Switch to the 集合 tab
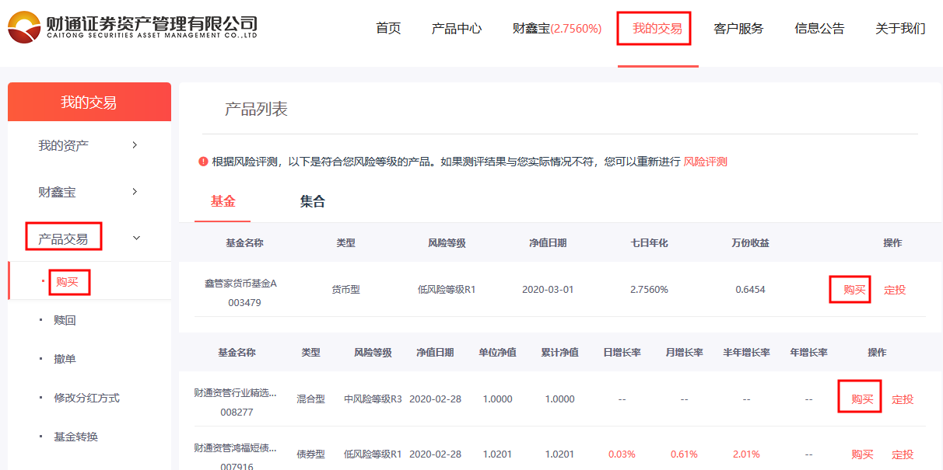This screenshot has height=470, width=943. pos(313,201)
